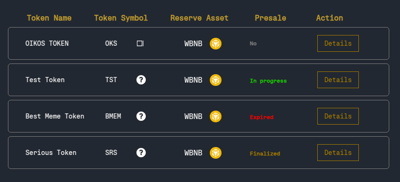Open Details for Test Token

338,80
